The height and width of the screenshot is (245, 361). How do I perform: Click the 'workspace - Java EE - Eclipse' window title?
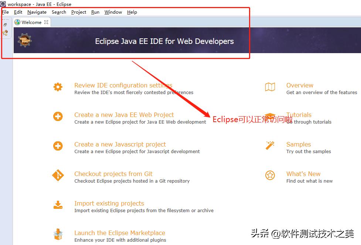coord(40,4)
